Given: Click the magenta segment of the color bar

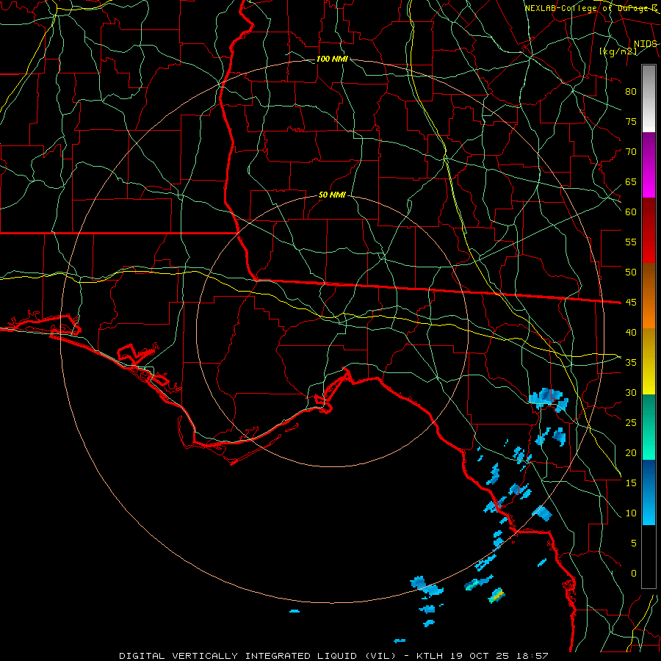Looking at the screenshot, I should (649, 165).
